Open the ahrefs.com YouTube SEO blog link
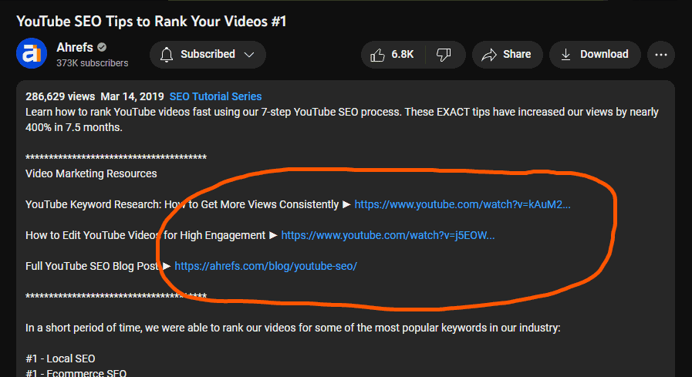The image size is (692, 377). pos(265,266)
